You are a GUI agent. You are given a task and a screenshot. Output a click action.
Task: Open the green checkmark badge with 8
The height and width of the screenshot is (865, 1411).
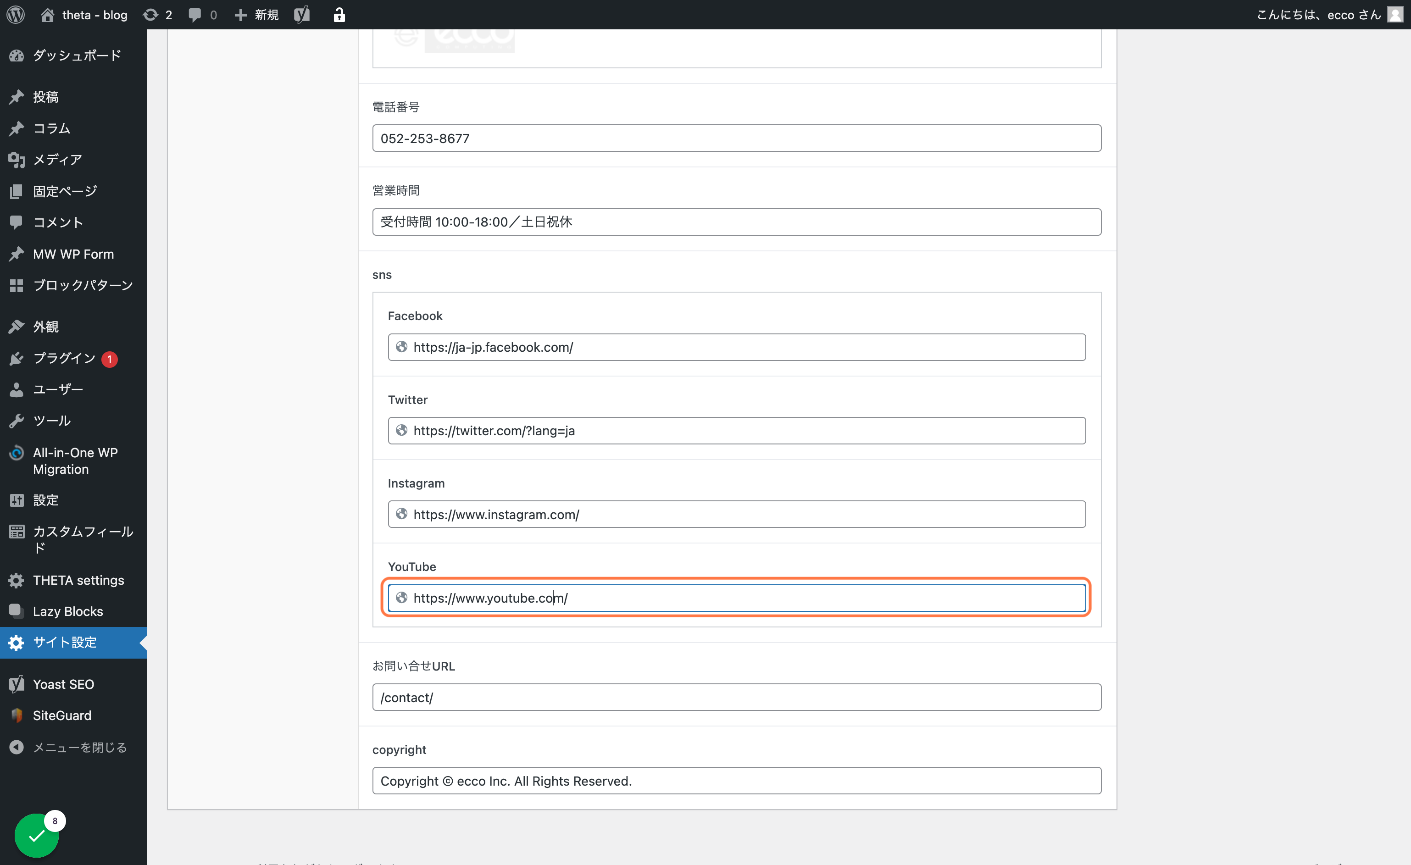click(x=37, y=835)
